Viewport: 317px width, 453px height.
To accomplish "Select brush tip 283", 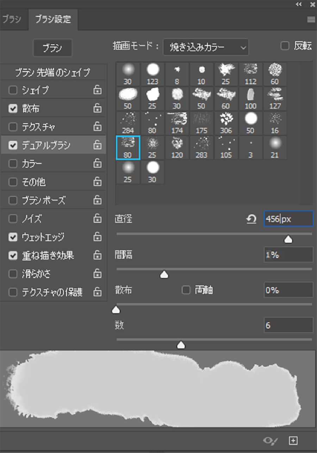I will tap(201, 148).
